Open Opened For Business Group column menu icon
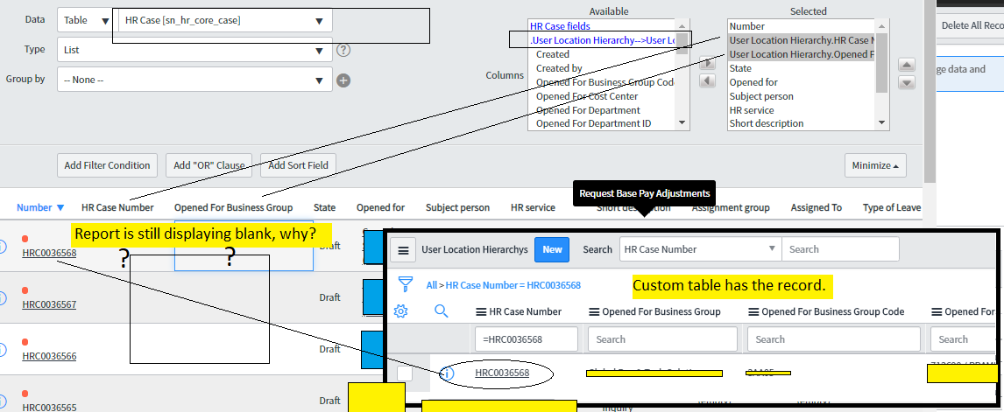 coord(593,312)
